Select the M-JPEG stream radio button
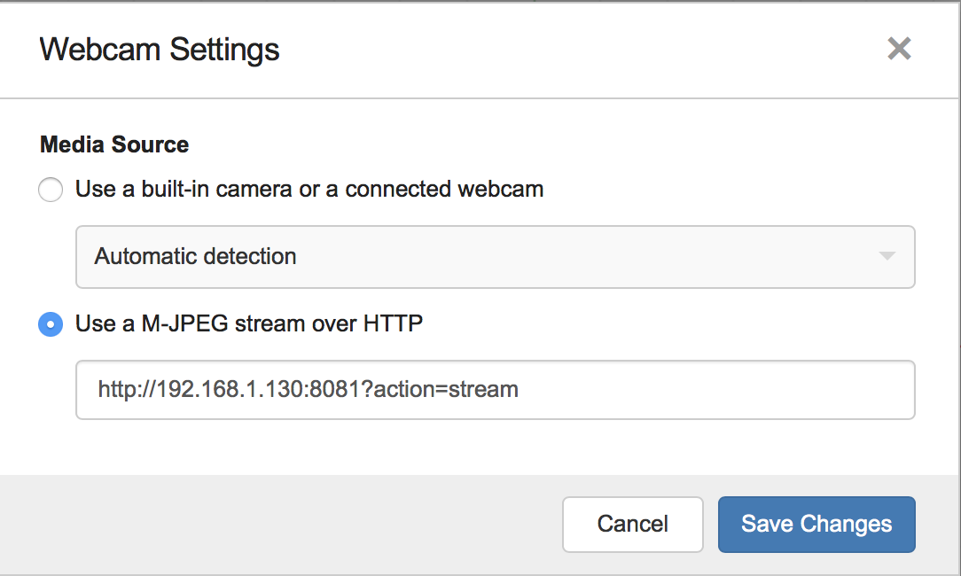The height and width of the screenshot is (576, 961). click(x=51, y=324)
